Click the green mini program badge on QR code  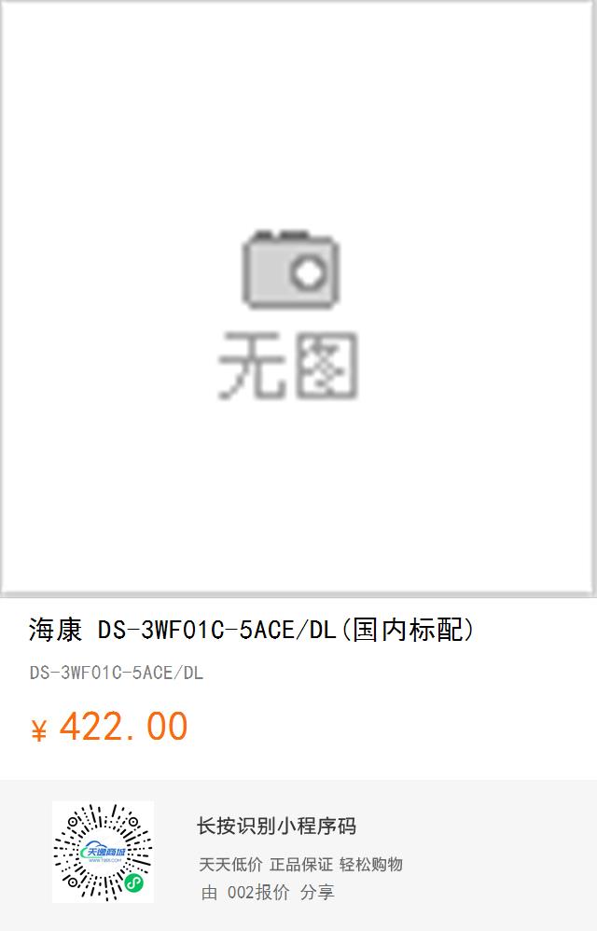coord(134,883)
